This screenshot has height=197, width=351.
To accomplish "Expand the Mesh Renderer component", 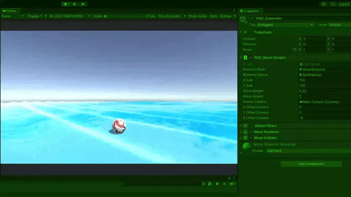I will coord(295,132).
